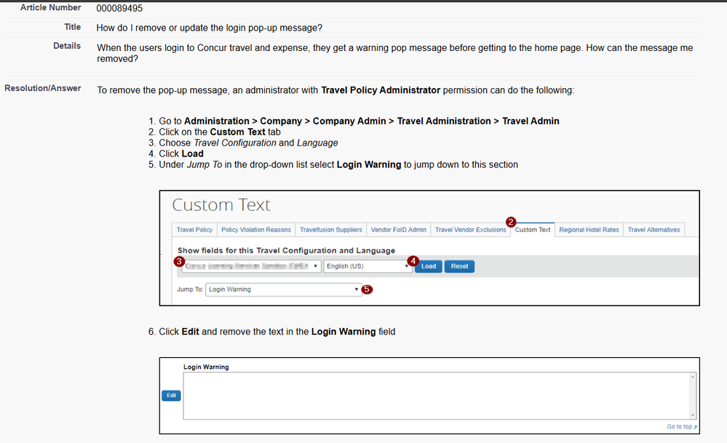The height and width of the screenshot is (443, 727).
Task: Open the Travel Alternatives tab
Action: pos(653,230)
